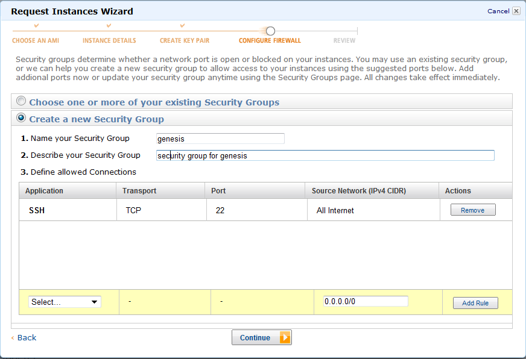
Task: Click the Cancel link
Action: [498, 11]
